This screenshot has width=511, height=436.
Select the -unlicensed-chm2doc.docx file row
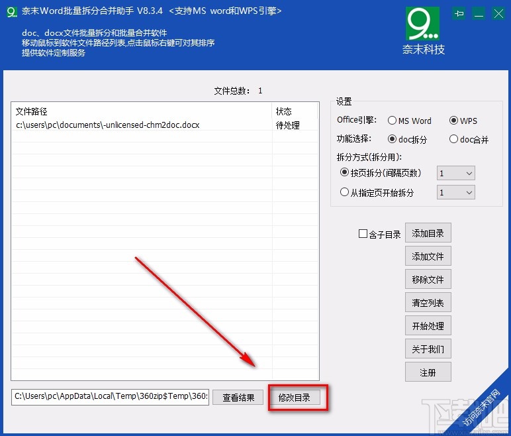165,125
